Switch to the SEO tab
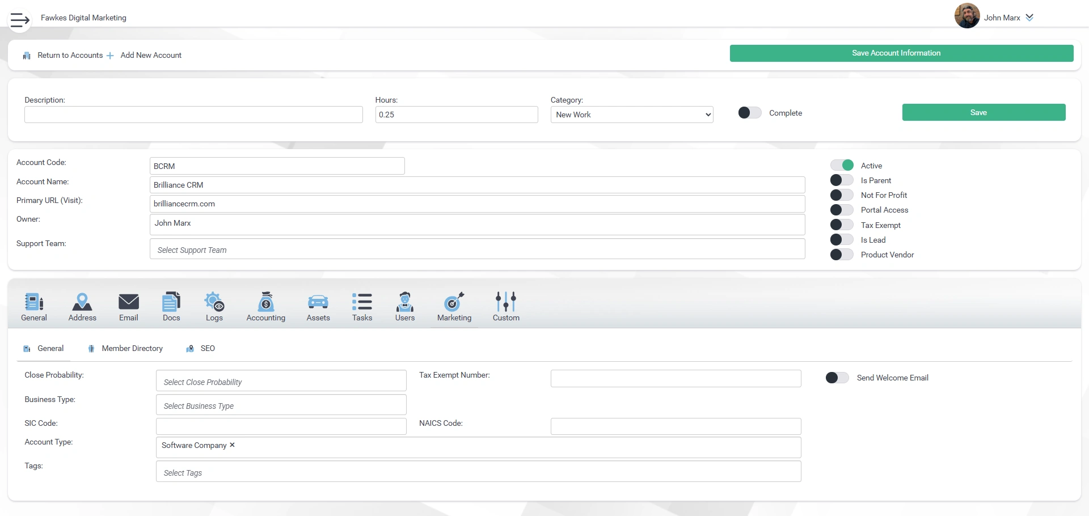This screenshot has width=1089, height=516. click(207, 348)
